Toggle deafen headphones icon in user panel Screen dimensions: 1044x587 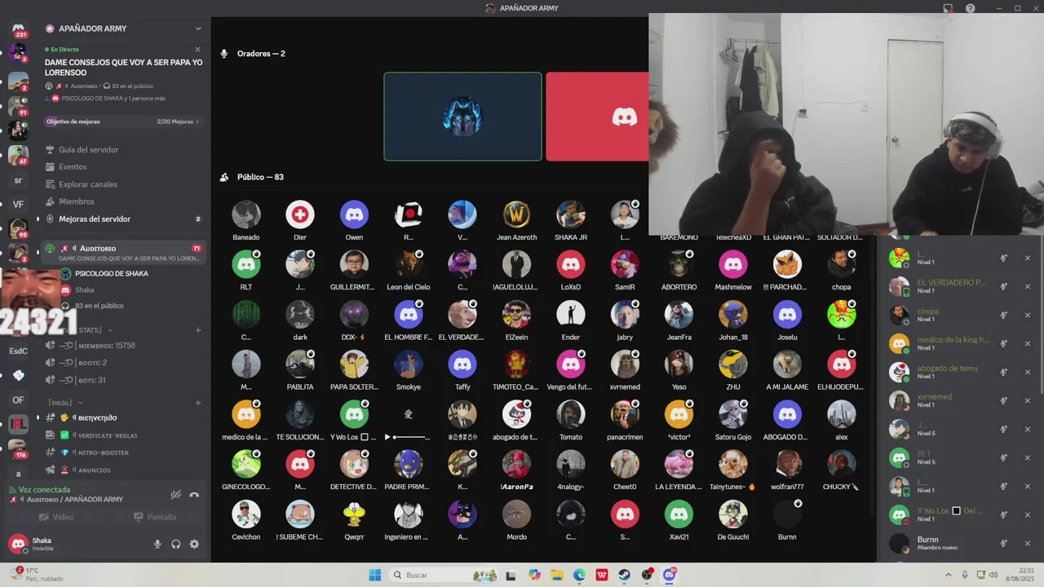click(x=176, y=544)
